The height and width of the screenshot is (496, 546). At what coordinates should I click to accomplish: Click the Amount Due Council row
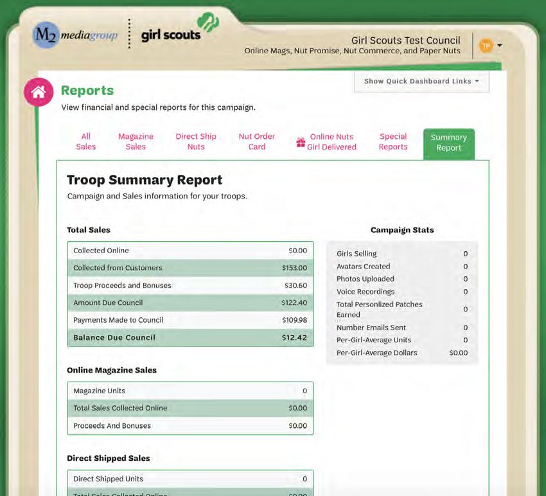(190, 303)
